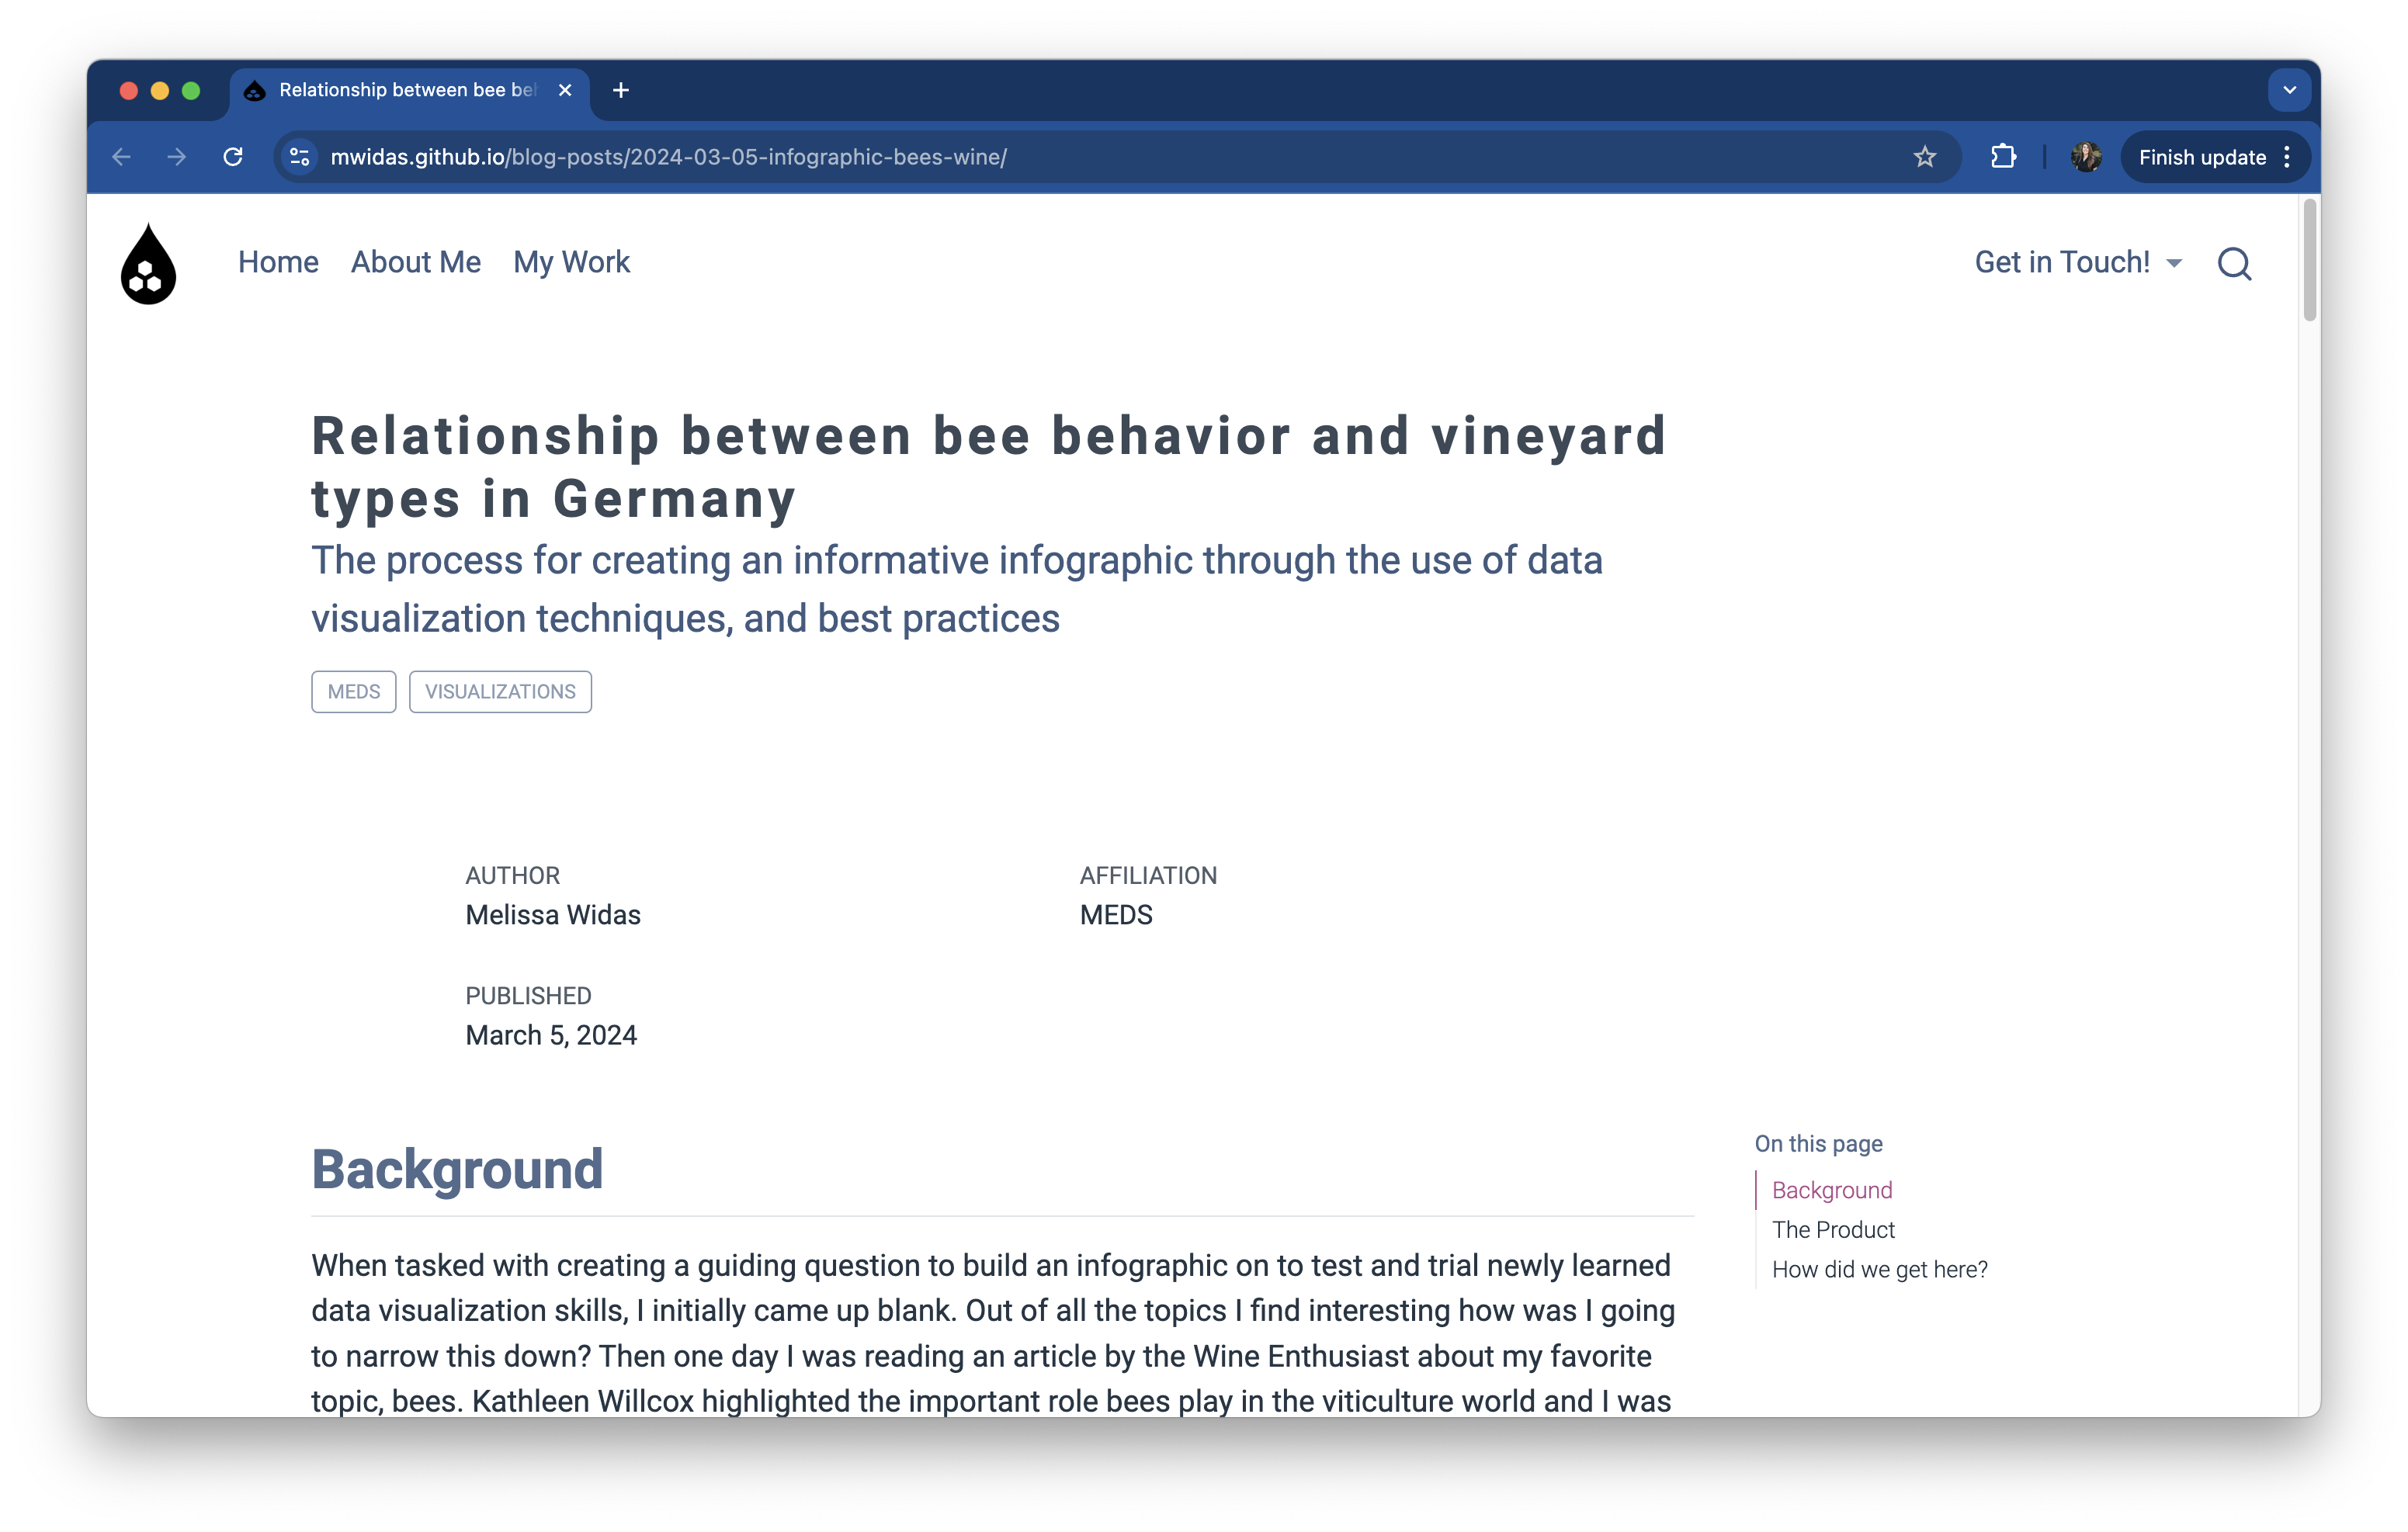This screenshot has height=1532, width=2408.
Task: Jump to The Product section link
Action: (1832, 1230)
